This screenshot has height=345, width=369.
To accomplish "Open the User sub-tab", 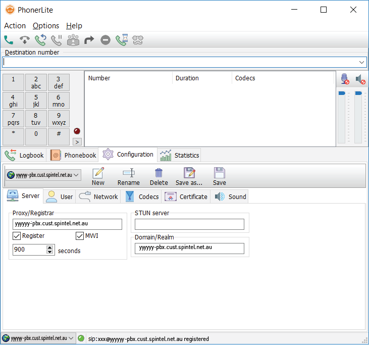I will point(59,196).
